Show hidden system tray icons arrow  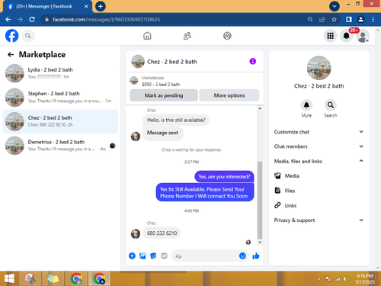pos(319,279)
